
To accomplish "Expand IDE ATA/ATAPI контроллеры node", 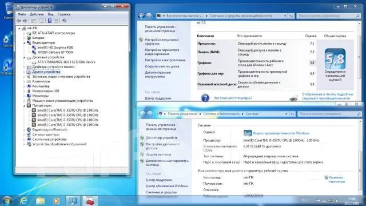I will 24,33.
